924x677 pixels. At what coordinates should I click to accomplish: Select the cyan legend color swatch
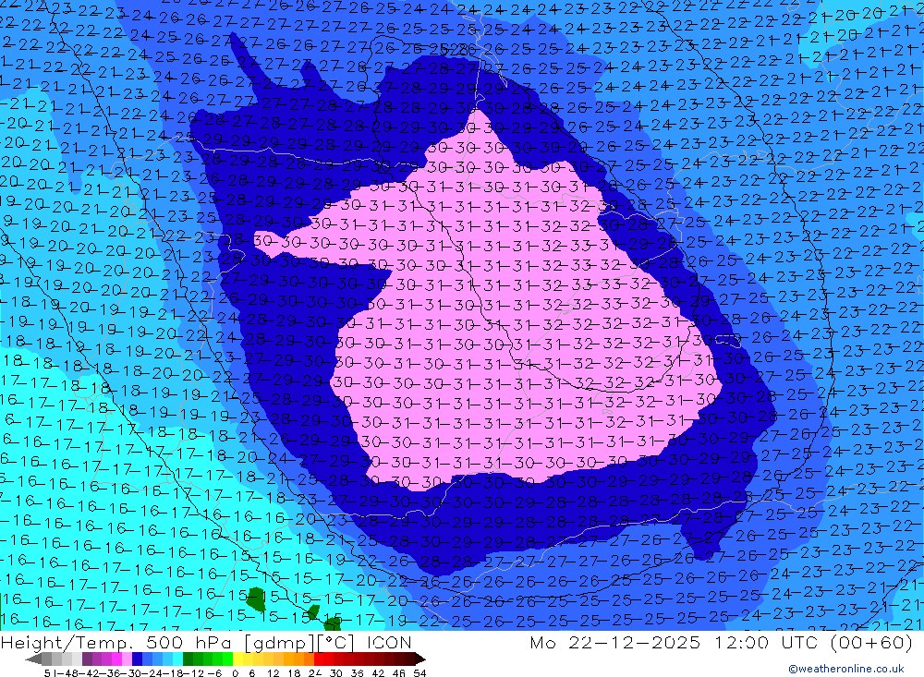tap(177, 659)
